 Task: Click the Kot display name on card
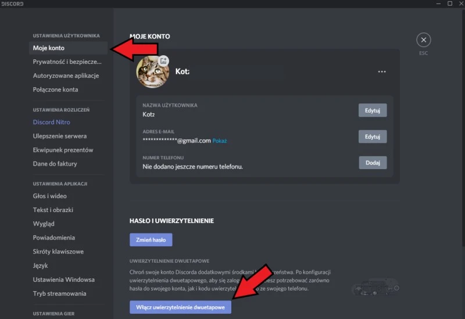[x=183, y=71]
